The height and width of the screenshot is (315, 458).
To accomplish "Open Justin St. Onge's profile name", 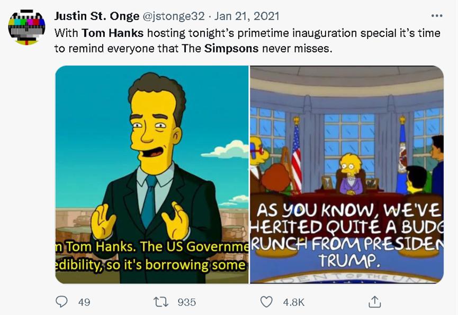I will (97, 16).
